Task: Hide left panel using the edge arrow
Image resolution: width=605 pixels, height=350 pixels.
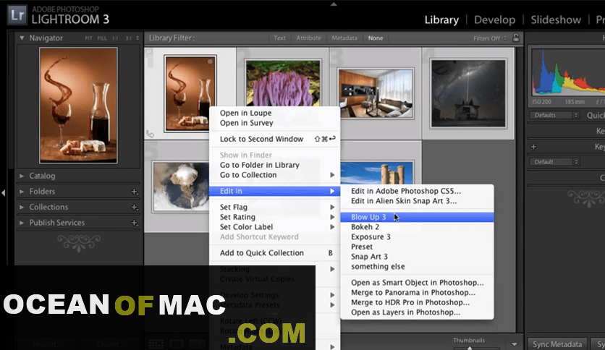Action: [x=3, y=192]
